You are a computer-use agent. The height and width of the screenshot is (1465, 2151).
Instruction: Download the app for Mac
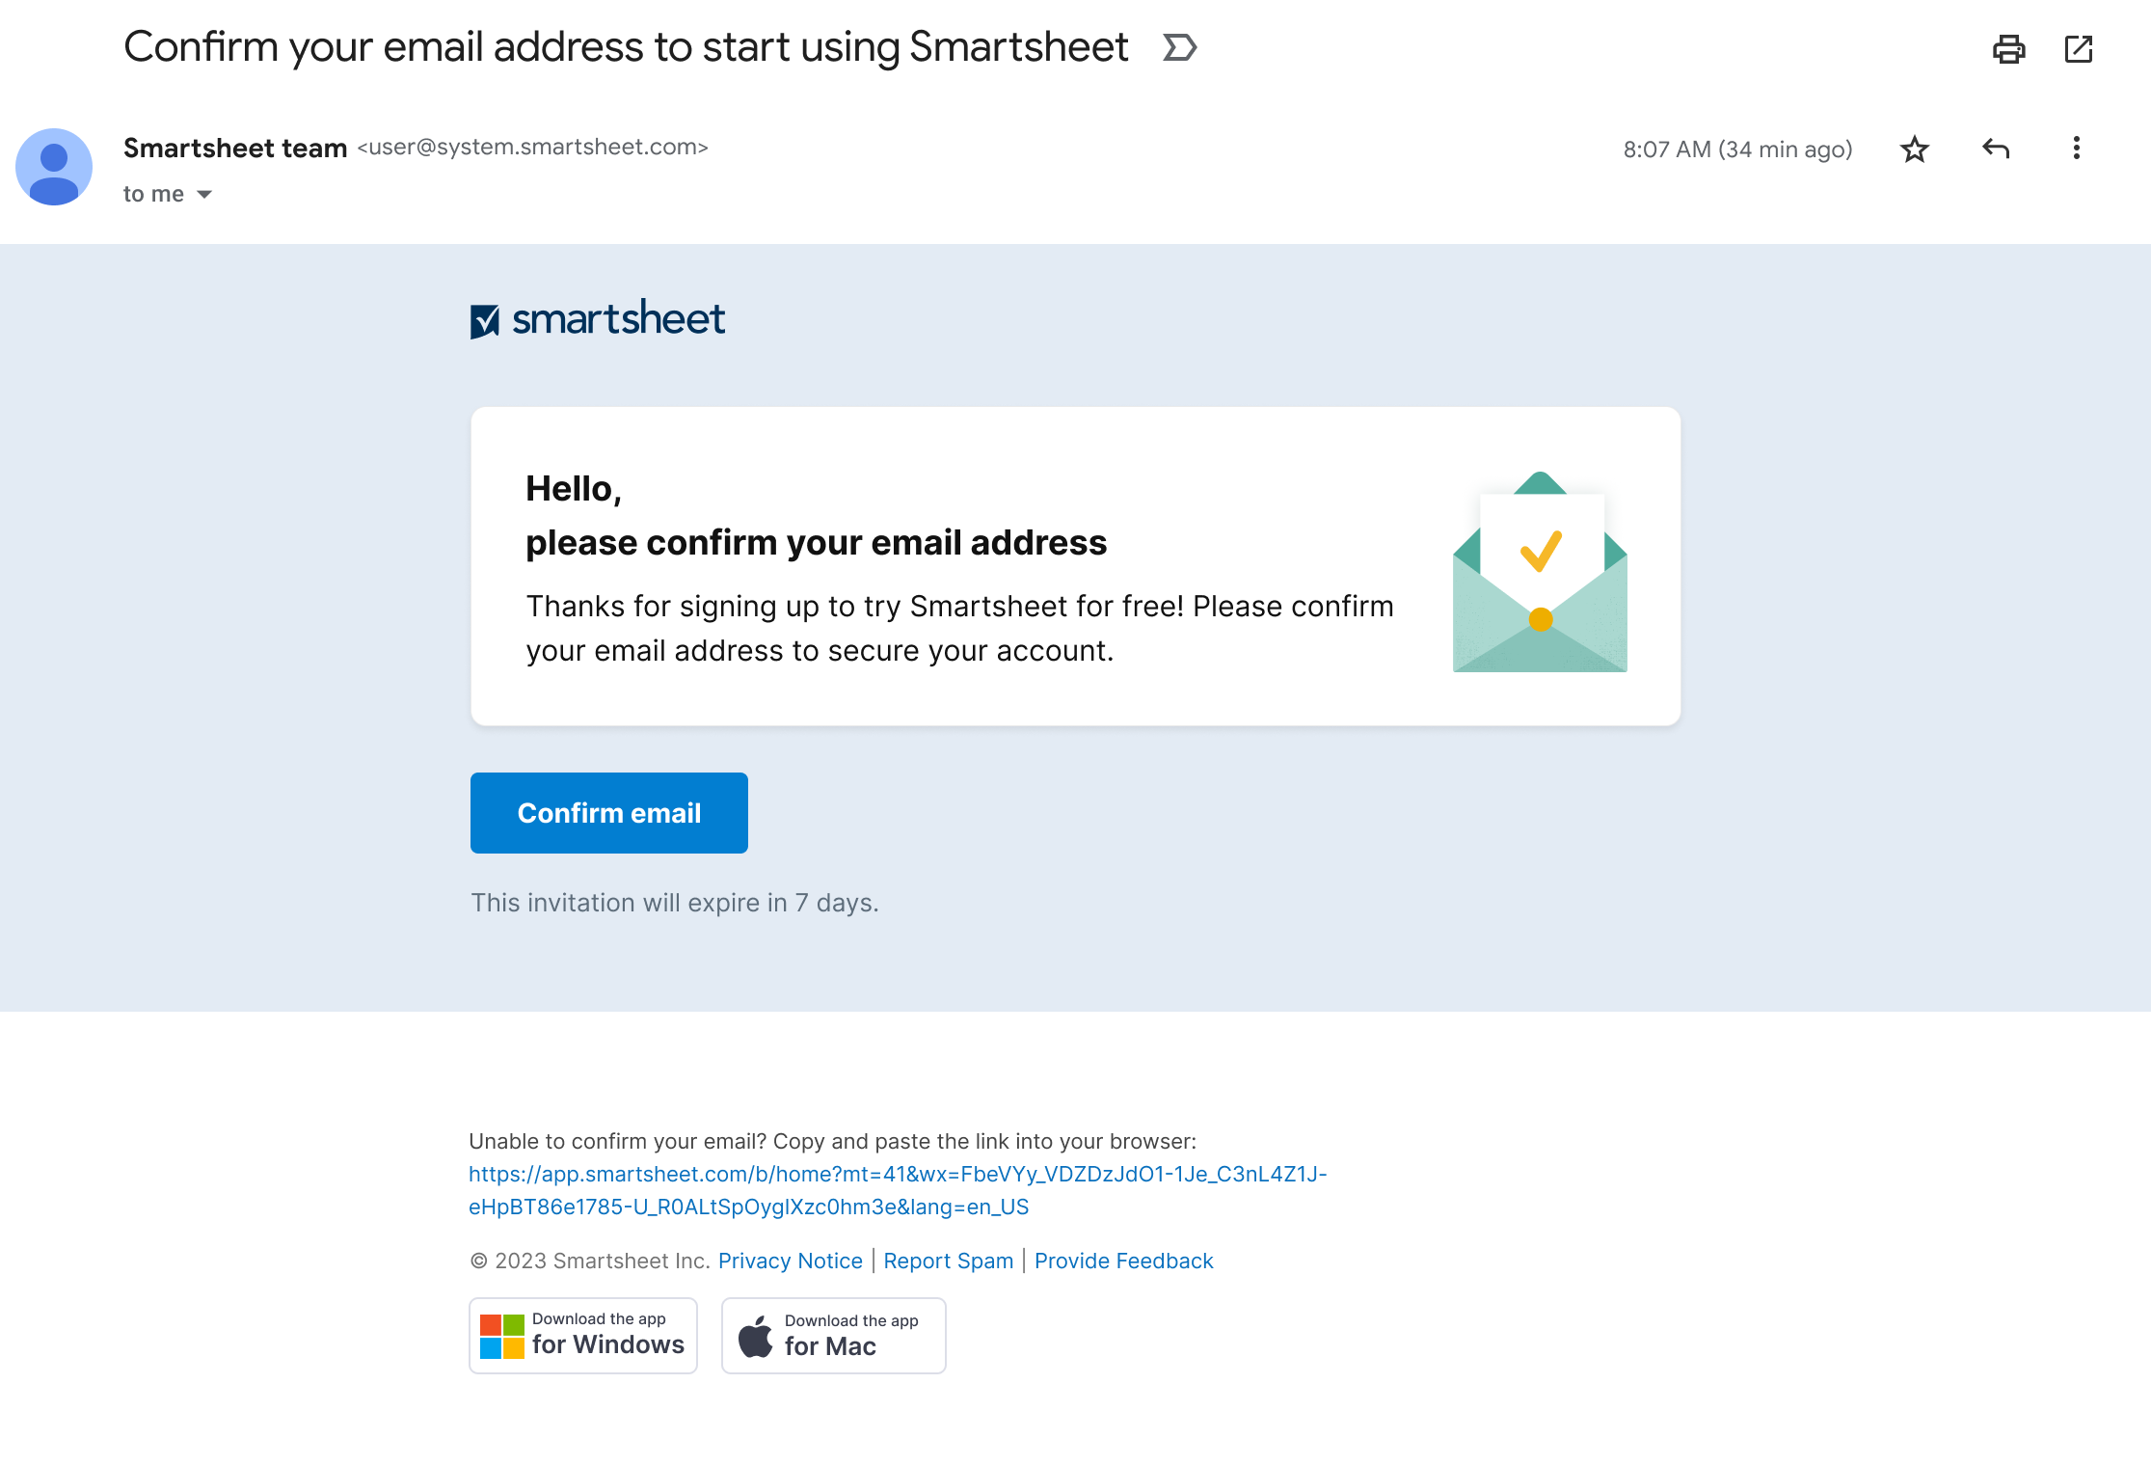coord(833,1336)
